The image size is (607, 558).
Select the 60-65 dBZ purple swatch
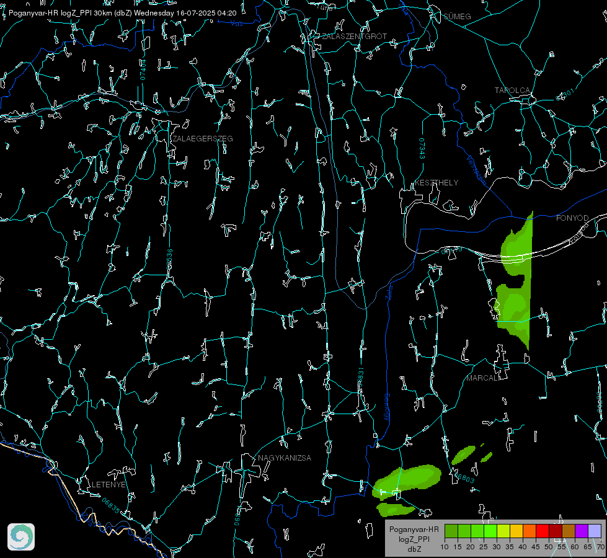[582, 531]
